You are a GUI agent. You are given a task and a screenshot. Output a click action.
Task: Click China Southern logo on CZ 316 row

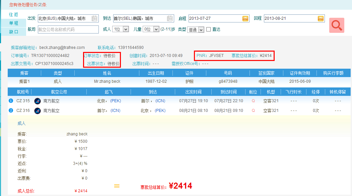click(x=38, y=111)
